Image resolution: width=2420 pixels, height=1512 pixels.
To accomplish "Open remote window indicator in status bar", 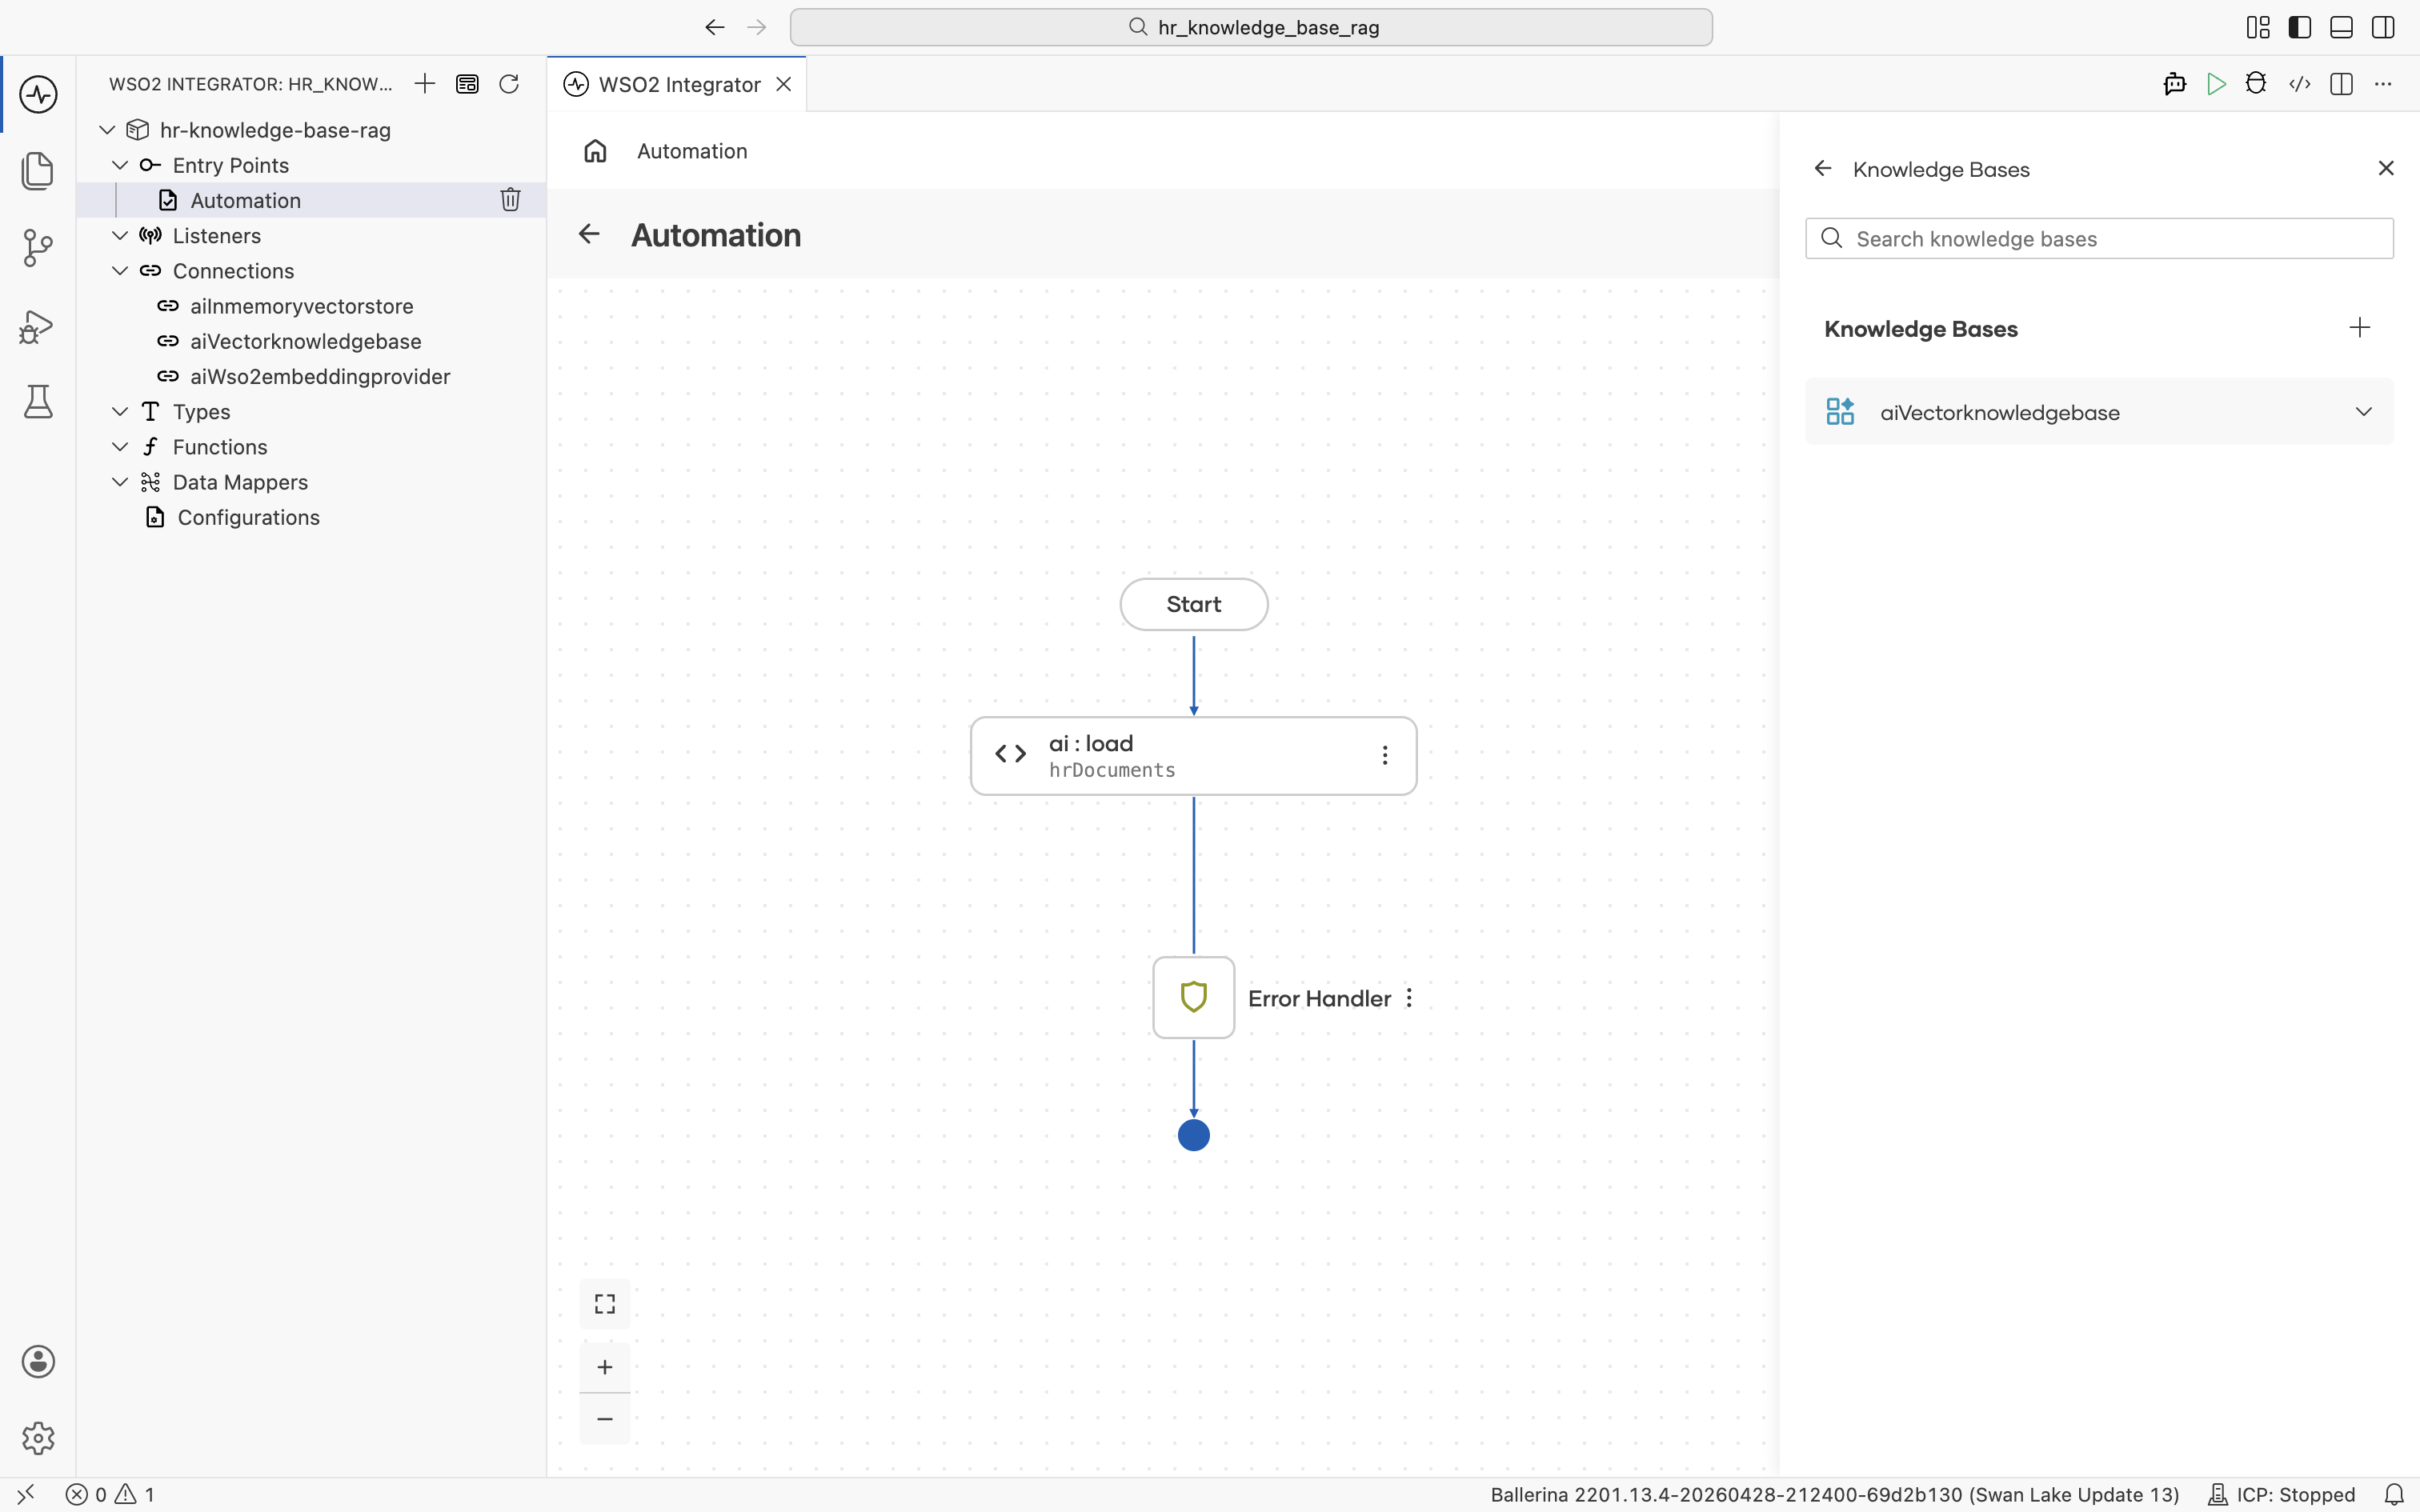I will click(x=26, y=1494).
